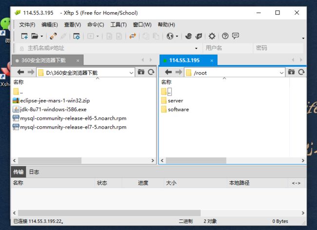Refresh the local pane

[151, 72]
